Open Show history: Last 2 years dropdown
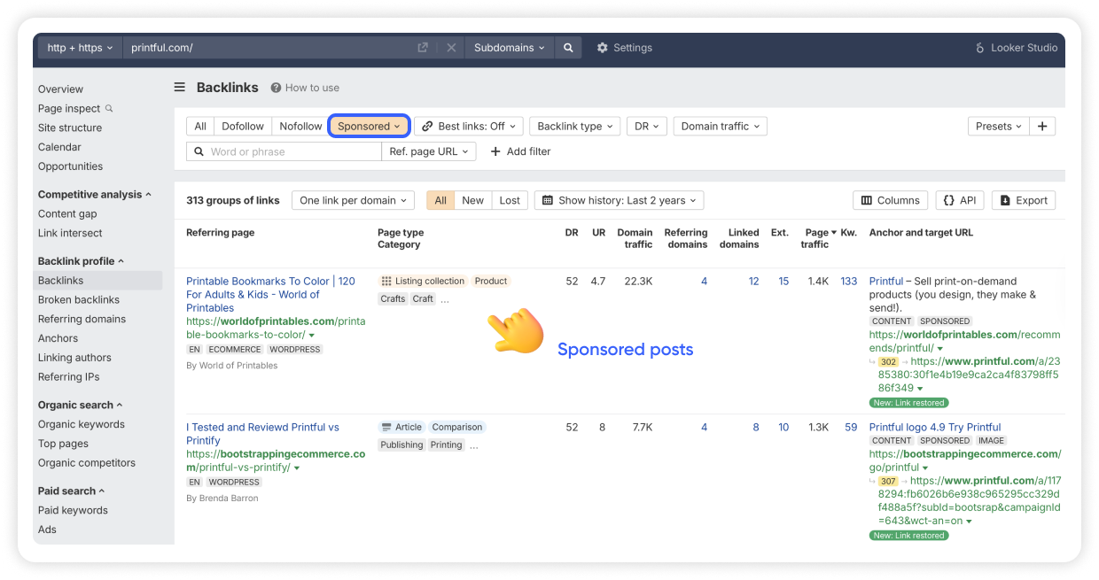The height and width of the screenshot is (580, 1099). [x=619, y=200]
